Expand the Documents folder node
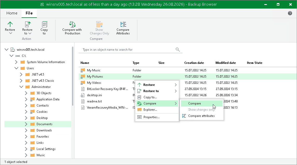This screenshot has width=297, height=165. coord(26,124)
